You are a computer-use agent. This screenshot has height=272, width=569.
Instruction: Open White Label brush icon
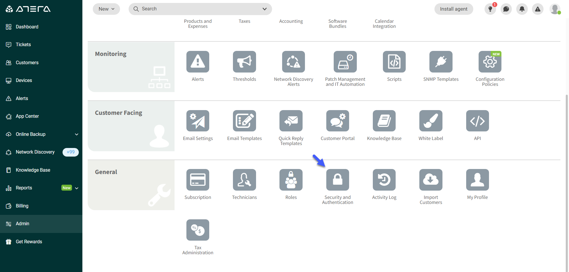431,121
